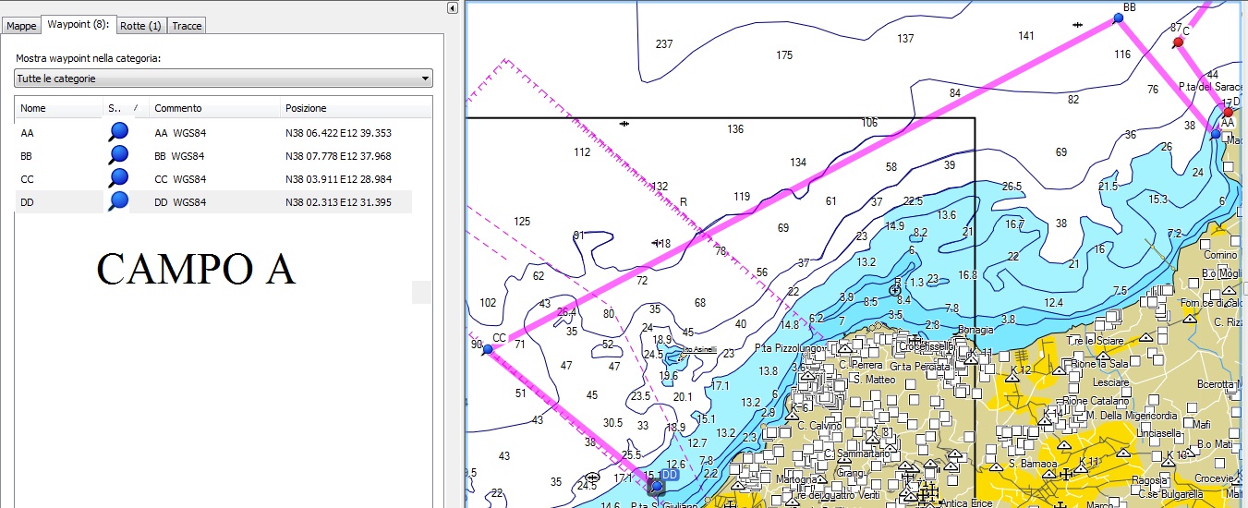The width and height of the screenshot is (1248, 508).
Task: Click the blue symbol icon in row DD
Action: click(117, 201)
